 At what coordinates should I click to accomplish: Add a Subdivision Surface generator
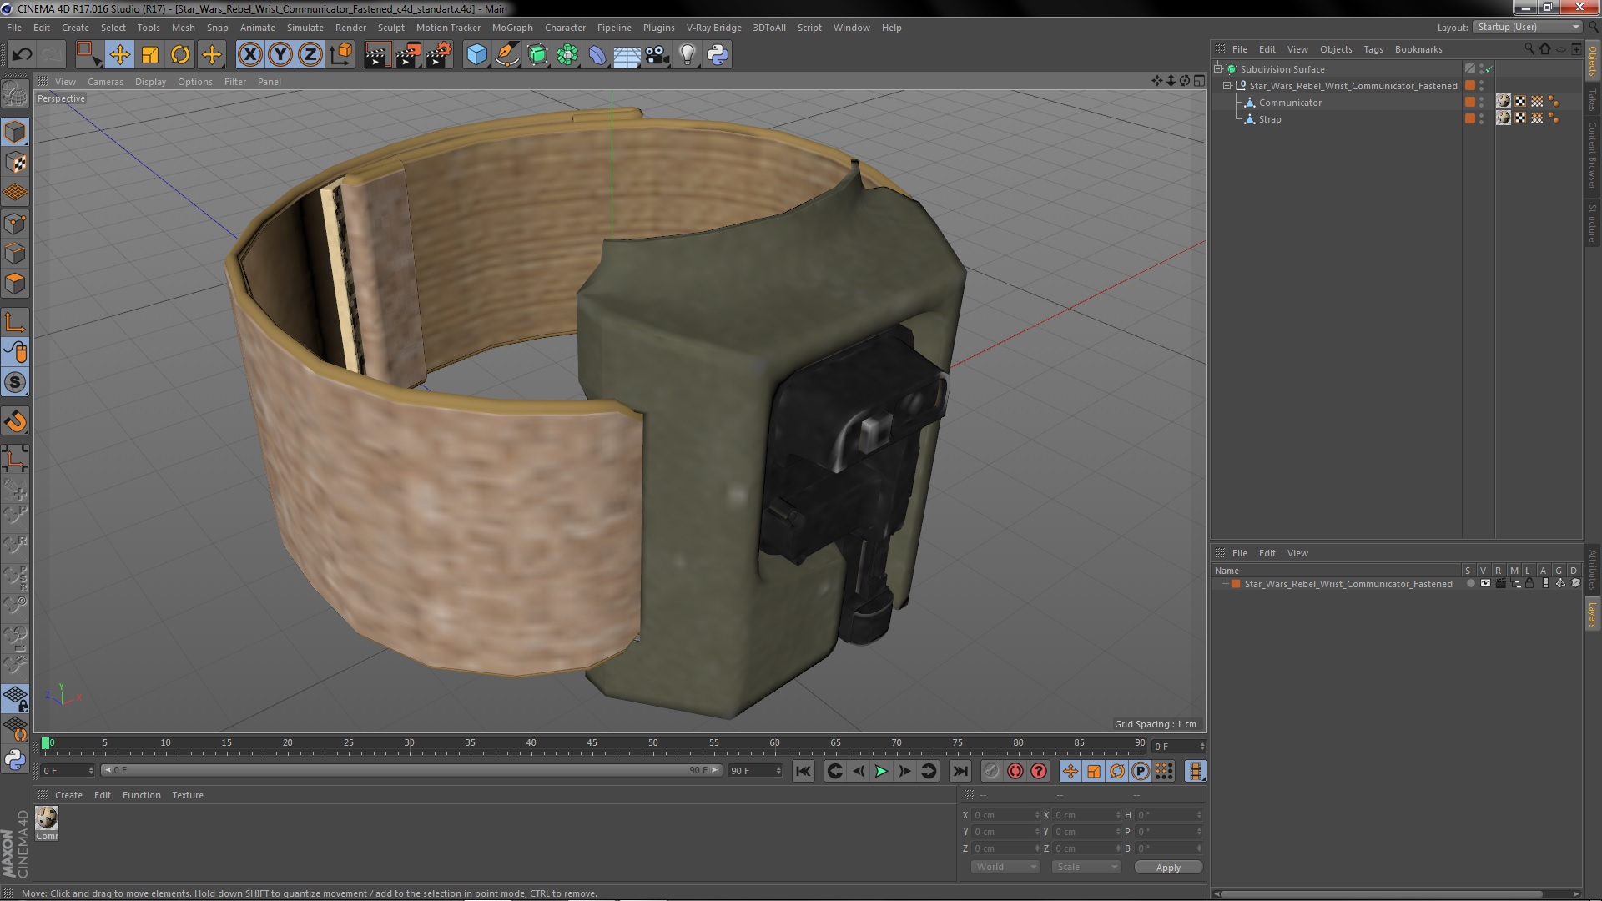tap(537, 55)
